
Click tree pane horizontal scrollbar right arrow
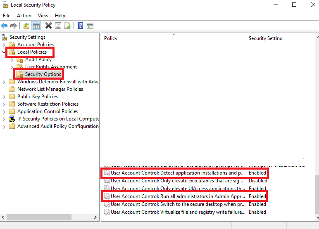pos(95,217)
